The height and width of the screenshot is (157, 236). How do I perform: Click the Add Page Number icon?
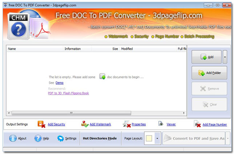[198, 124]
